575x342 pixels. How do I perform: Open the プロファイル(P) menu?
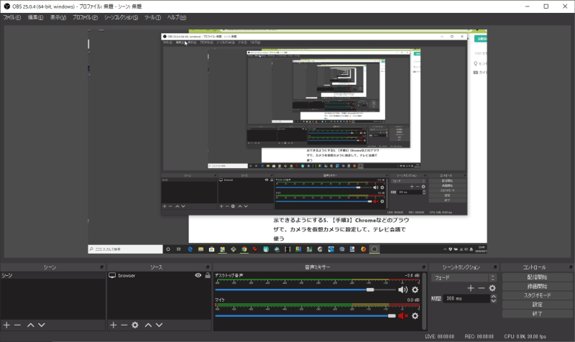pyautogui.click(x=85, y=17)
